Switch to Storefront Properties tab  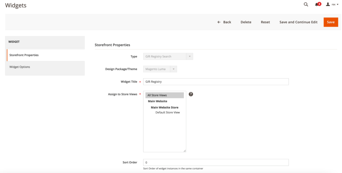[24, 55]
